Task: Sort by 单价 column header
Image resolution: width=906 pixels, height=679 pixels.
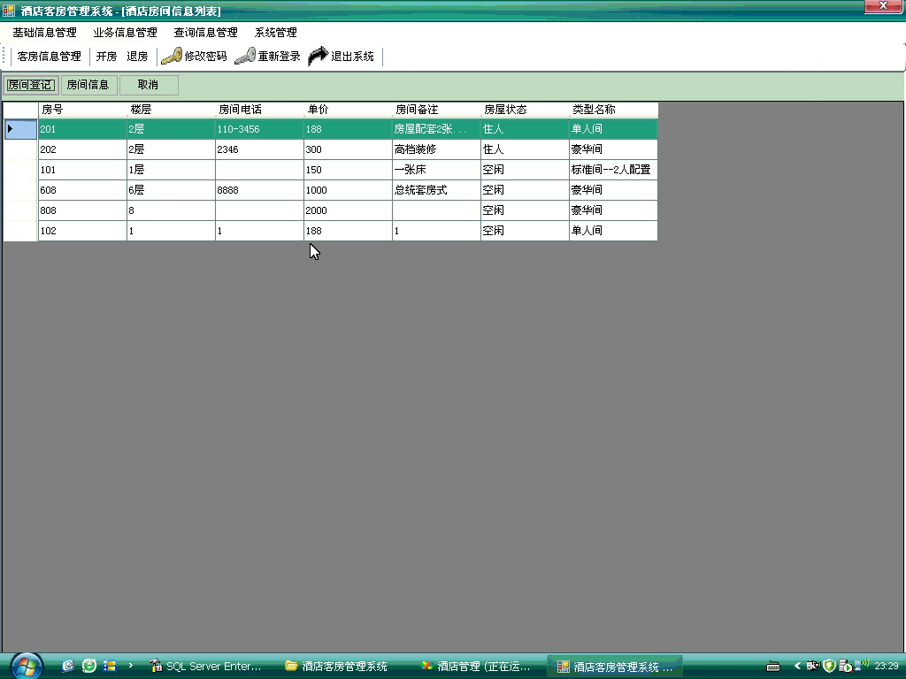Action: (x=348, y=109)
